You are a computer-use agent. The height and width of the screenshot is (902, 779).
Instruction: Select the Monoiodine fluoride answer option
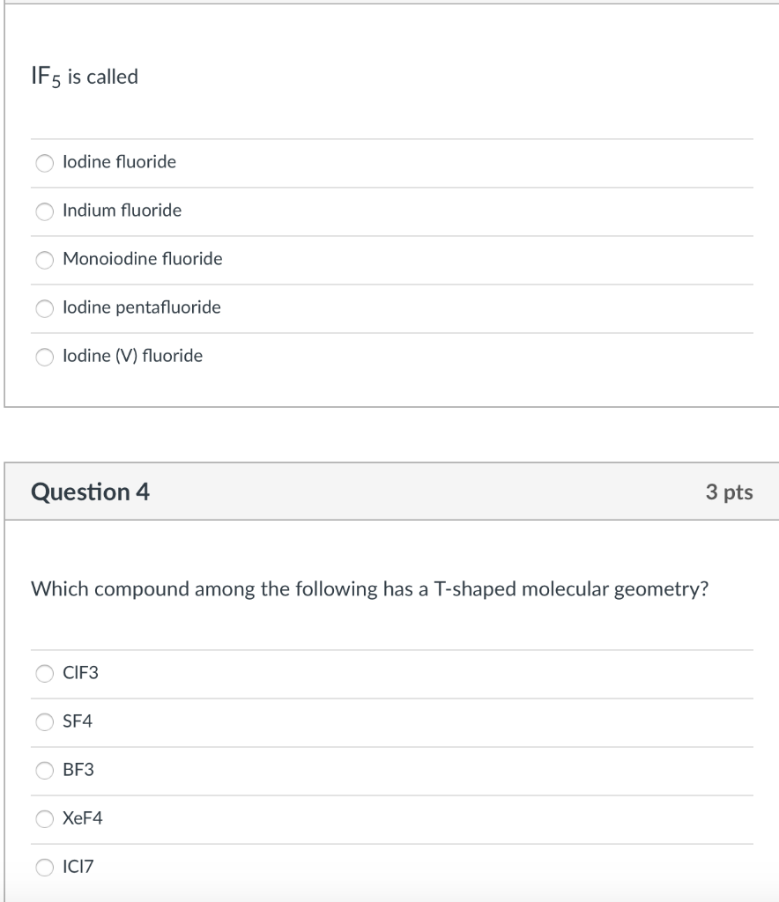click(44, 259)
